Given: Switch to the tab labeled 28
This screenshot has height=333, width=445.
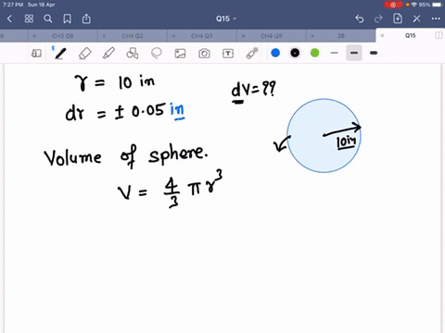Looking at the screenshot, I should click(341, 36).
